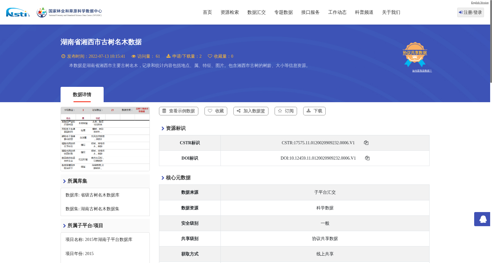Click the 收藏 button
Screen dimensions: 492x263
pyautogui.click(x=216, y=111)
